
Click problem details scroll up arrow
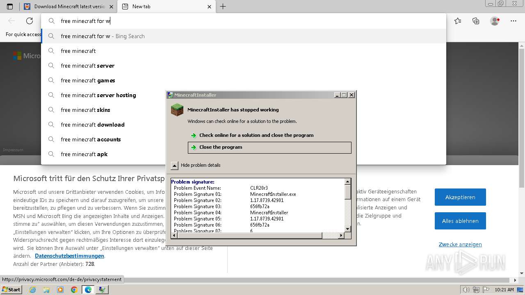click(348, 182)
